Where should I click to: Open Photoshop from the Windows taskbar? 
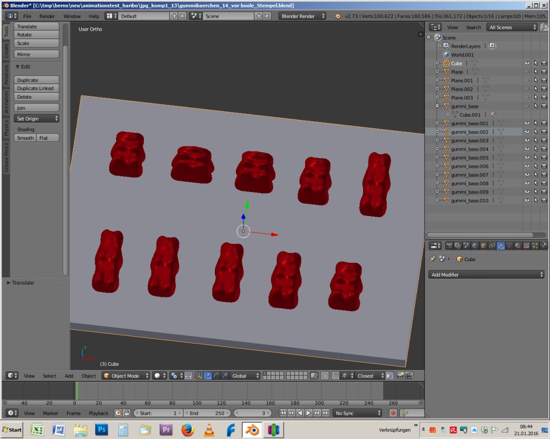pyautogui.click(x=101, y=430)
